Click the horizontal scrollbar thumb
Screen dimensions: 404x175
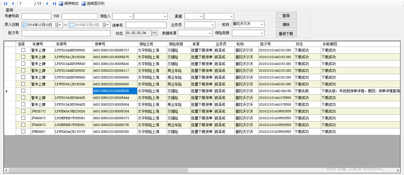(x=98, y=171)
